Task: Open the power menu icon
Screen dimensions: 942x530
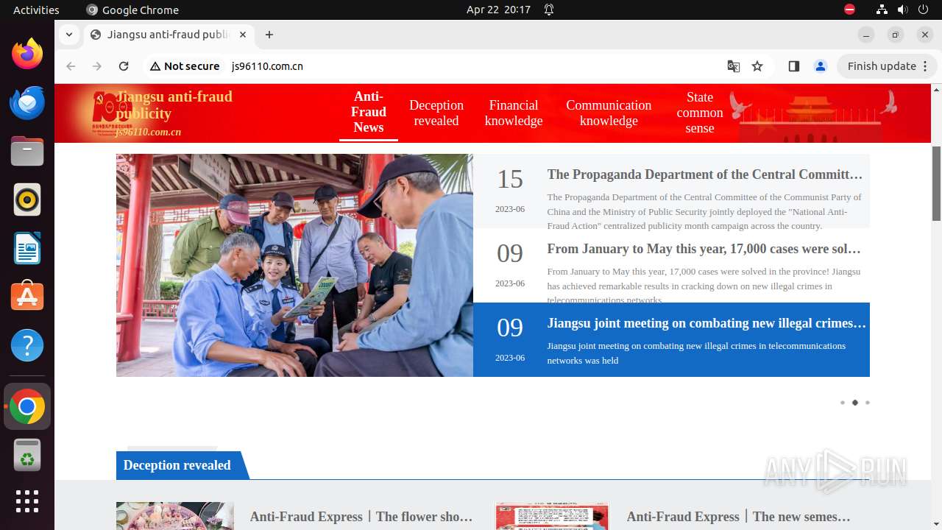Action: click(923, 10)
